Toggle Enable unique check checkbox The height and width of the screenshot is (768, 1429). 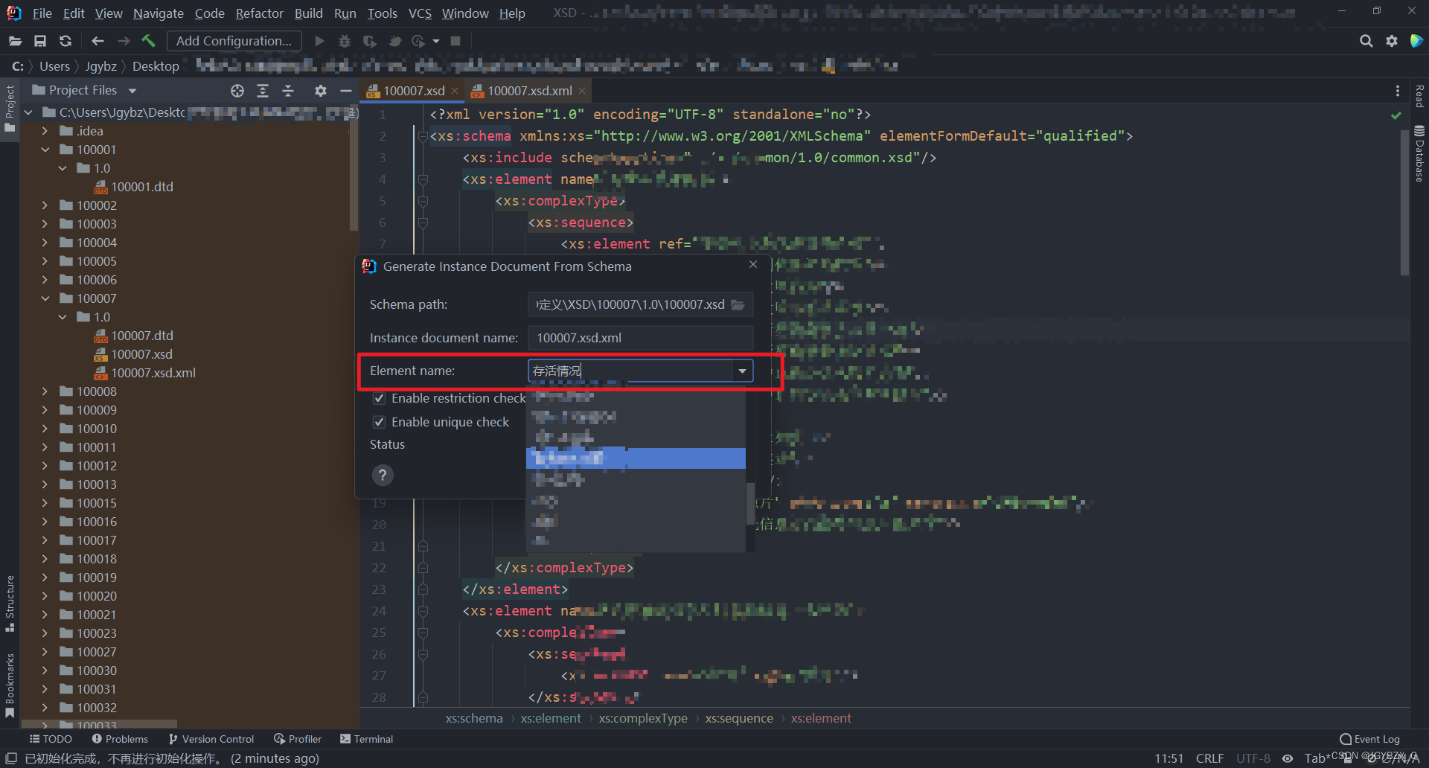[x=379, y=422]
